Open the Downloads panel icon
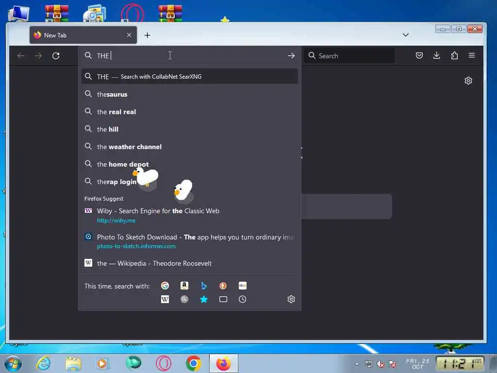 436,55
